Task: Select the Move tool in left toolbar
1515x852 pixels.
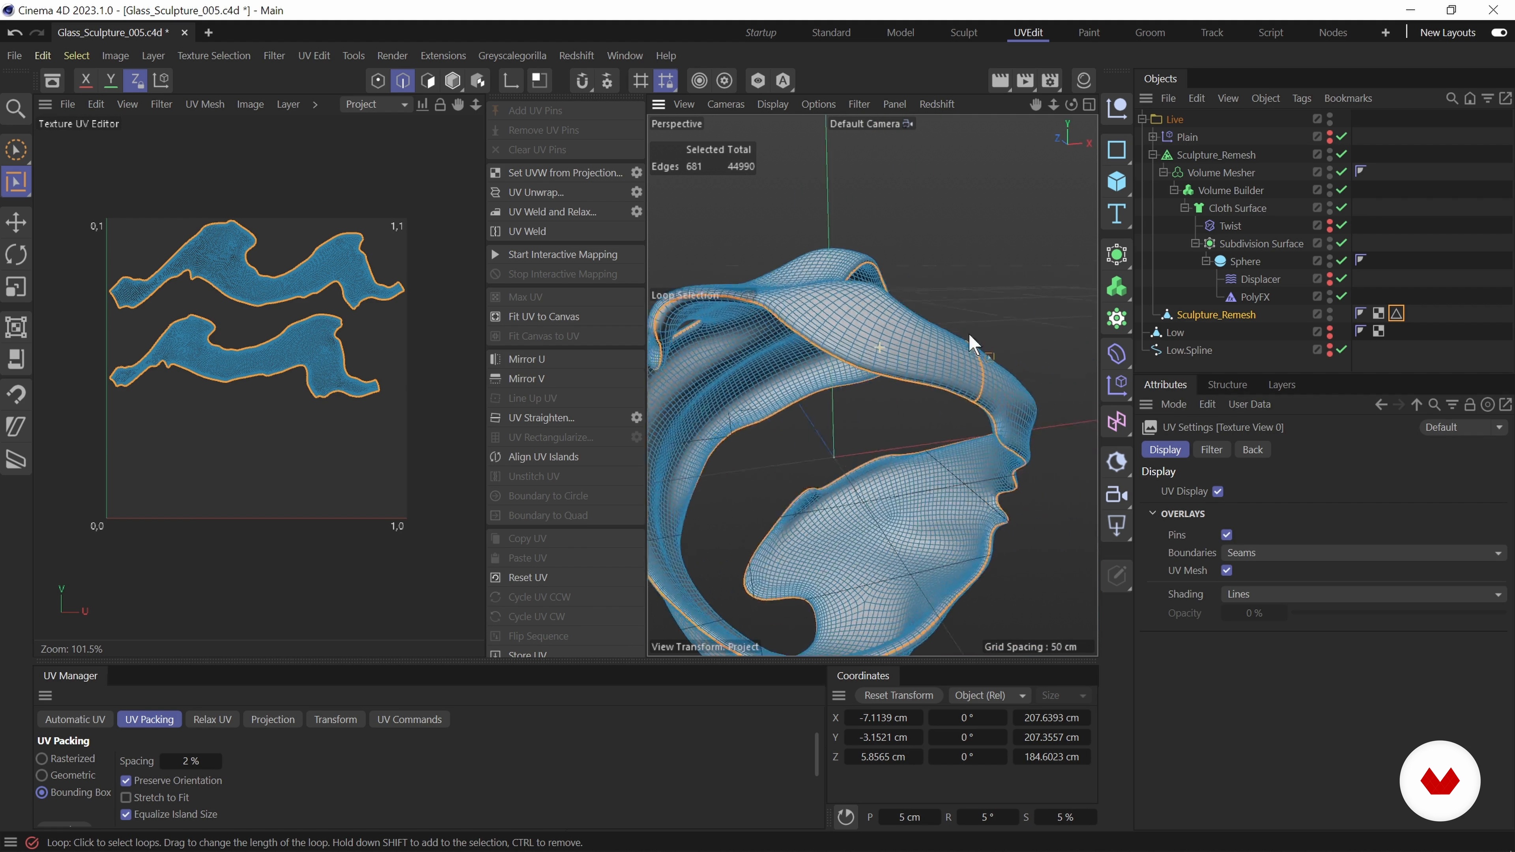Action: 16,222
